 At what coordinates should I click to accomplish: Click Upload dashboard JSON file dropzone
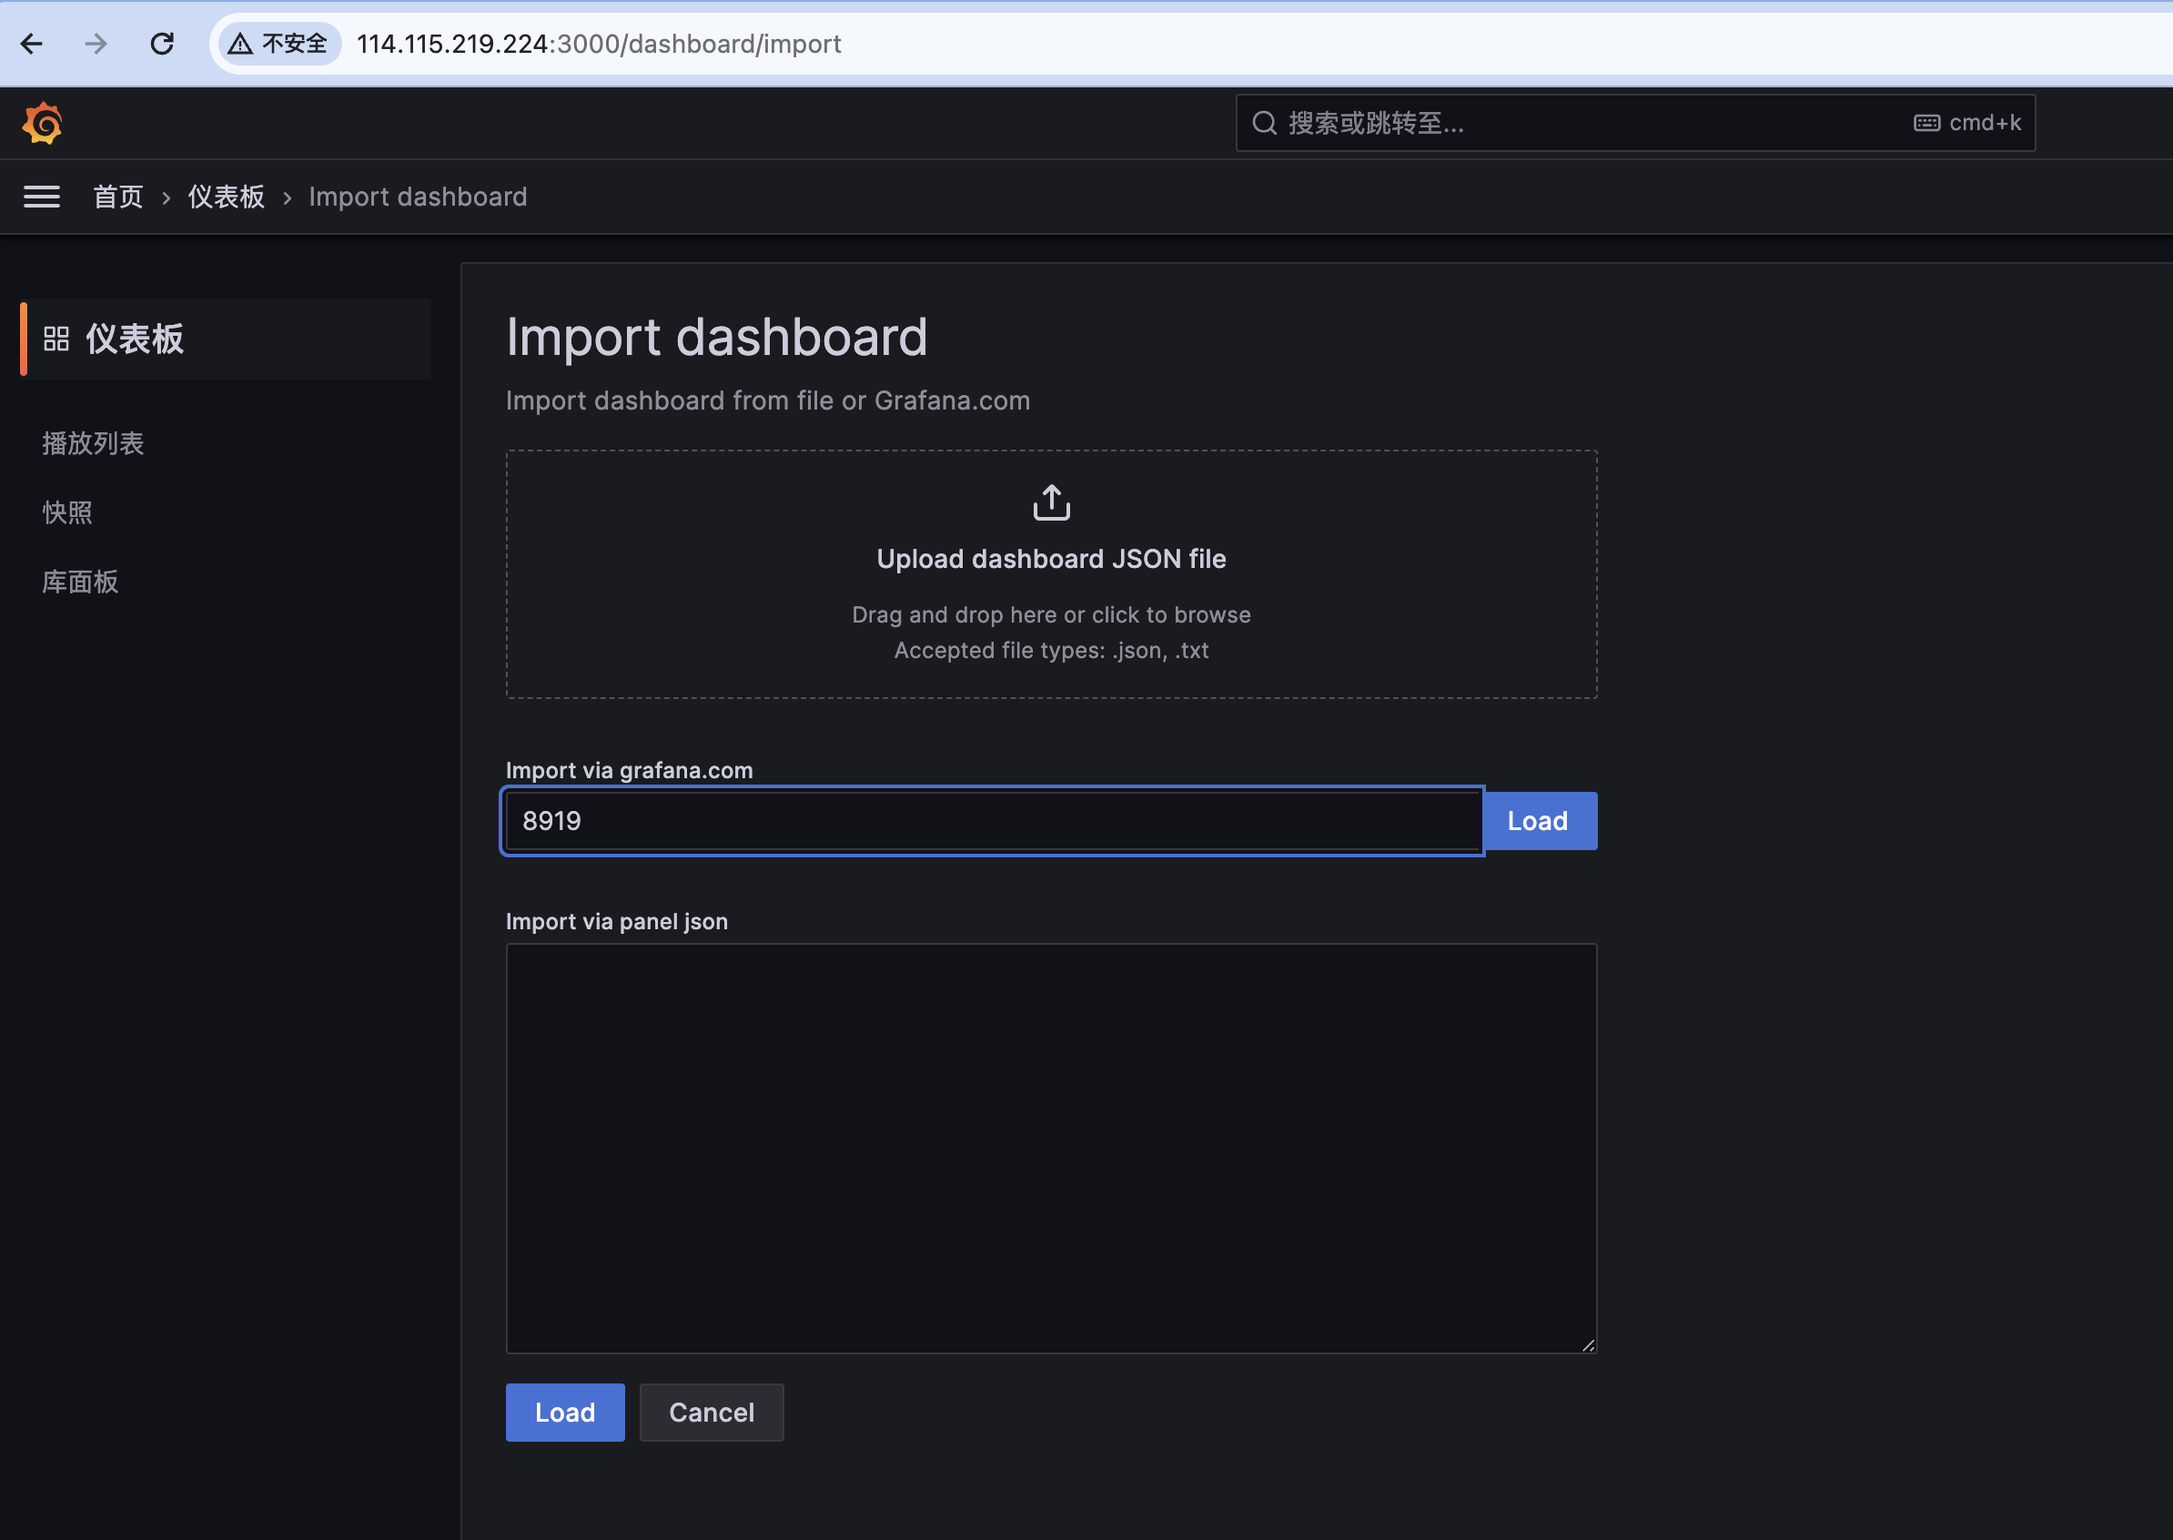pyautogui.click(x=1051, y=574)
